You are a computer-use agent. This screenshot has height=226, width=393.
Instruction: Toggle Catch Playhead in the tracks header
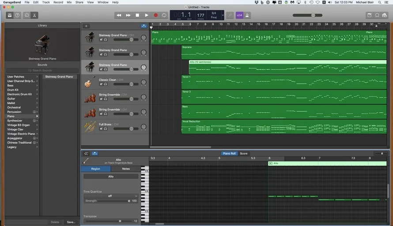144,26
